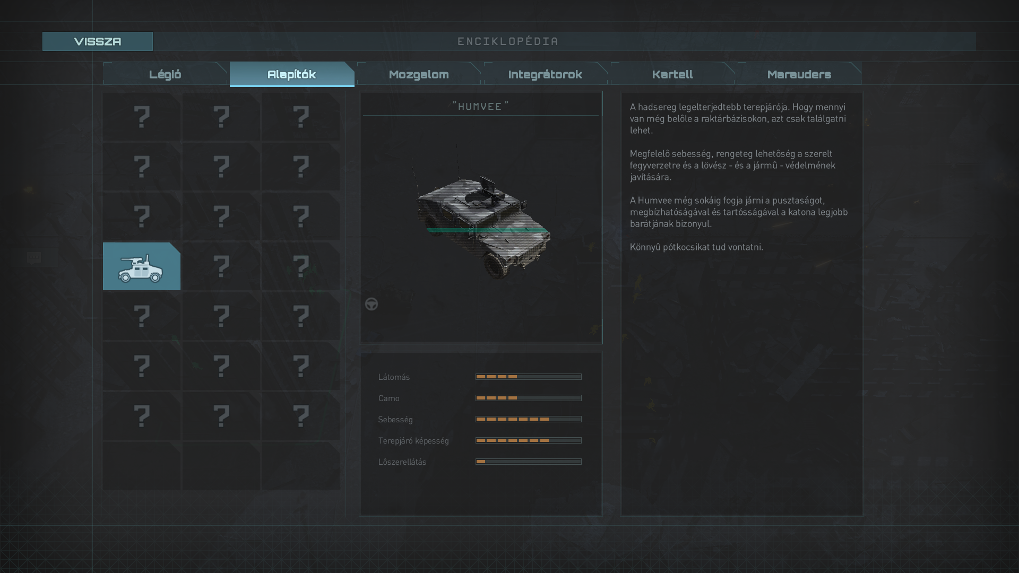Click the active Alapítók tab
The width and height of the screenshot is (1019, 573).
coord(291,74)
